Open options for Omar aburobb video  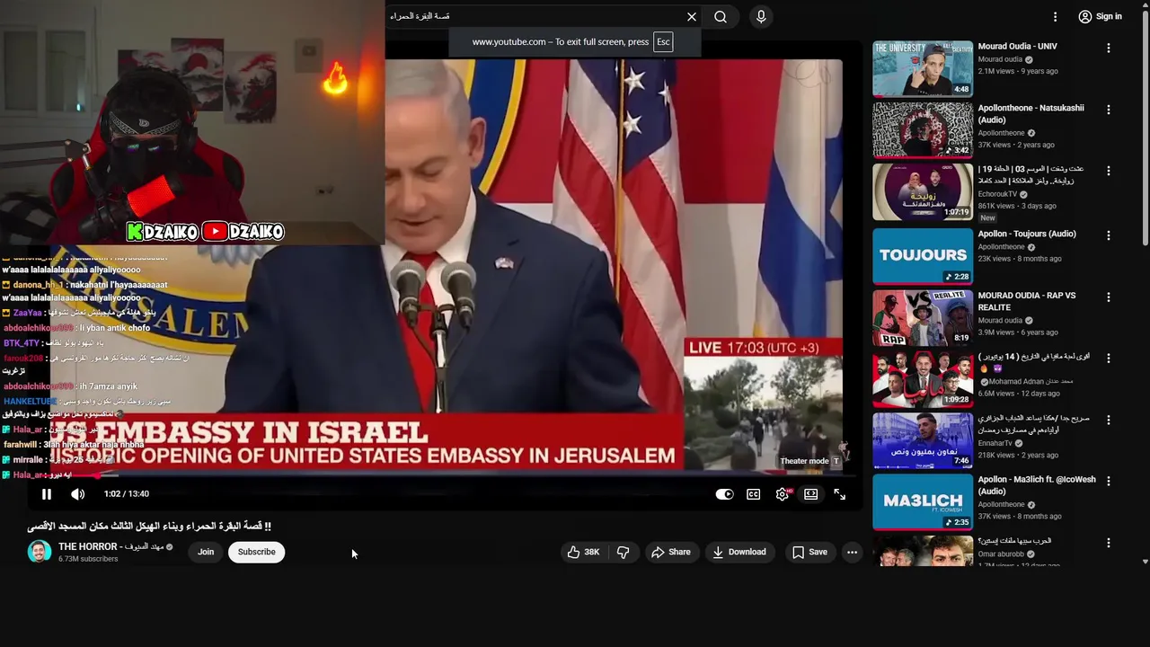(x=1108, y=543)
